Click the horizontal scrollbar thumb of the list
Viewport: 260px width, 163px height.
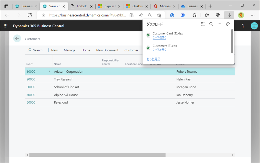click(97, 155)
